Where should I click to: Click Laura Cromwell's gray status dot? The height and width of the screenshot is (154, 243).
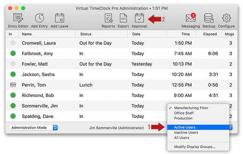(13, 43)
